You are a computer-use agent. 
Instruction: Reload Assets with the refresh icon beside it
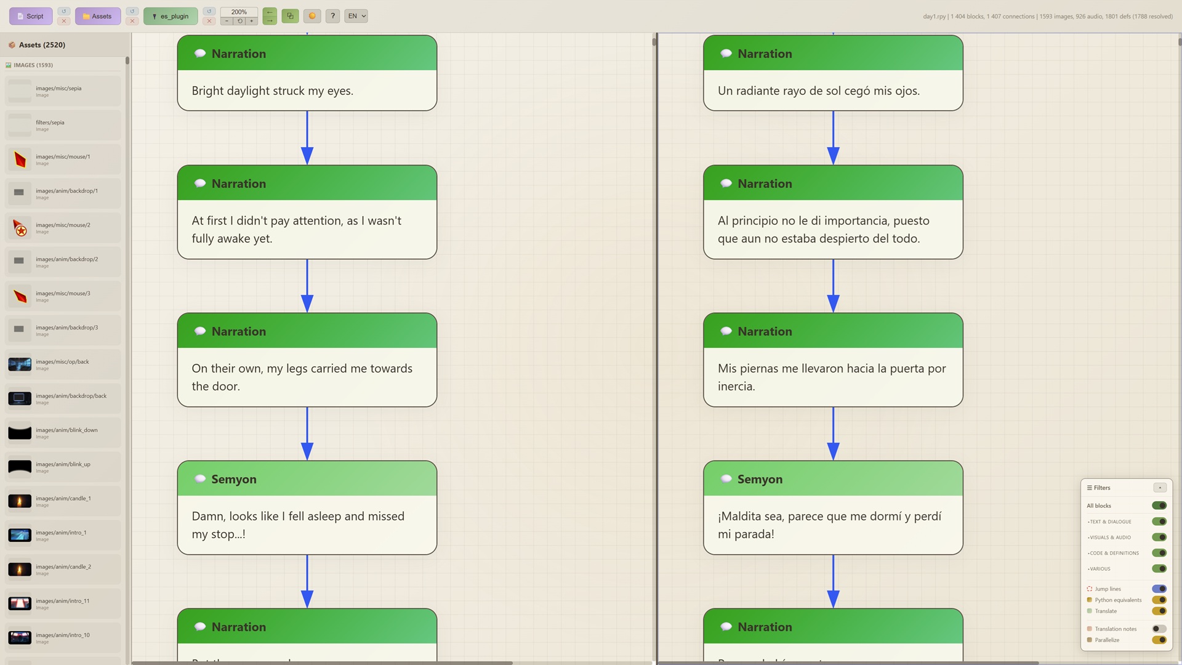[x=132, y=11]
